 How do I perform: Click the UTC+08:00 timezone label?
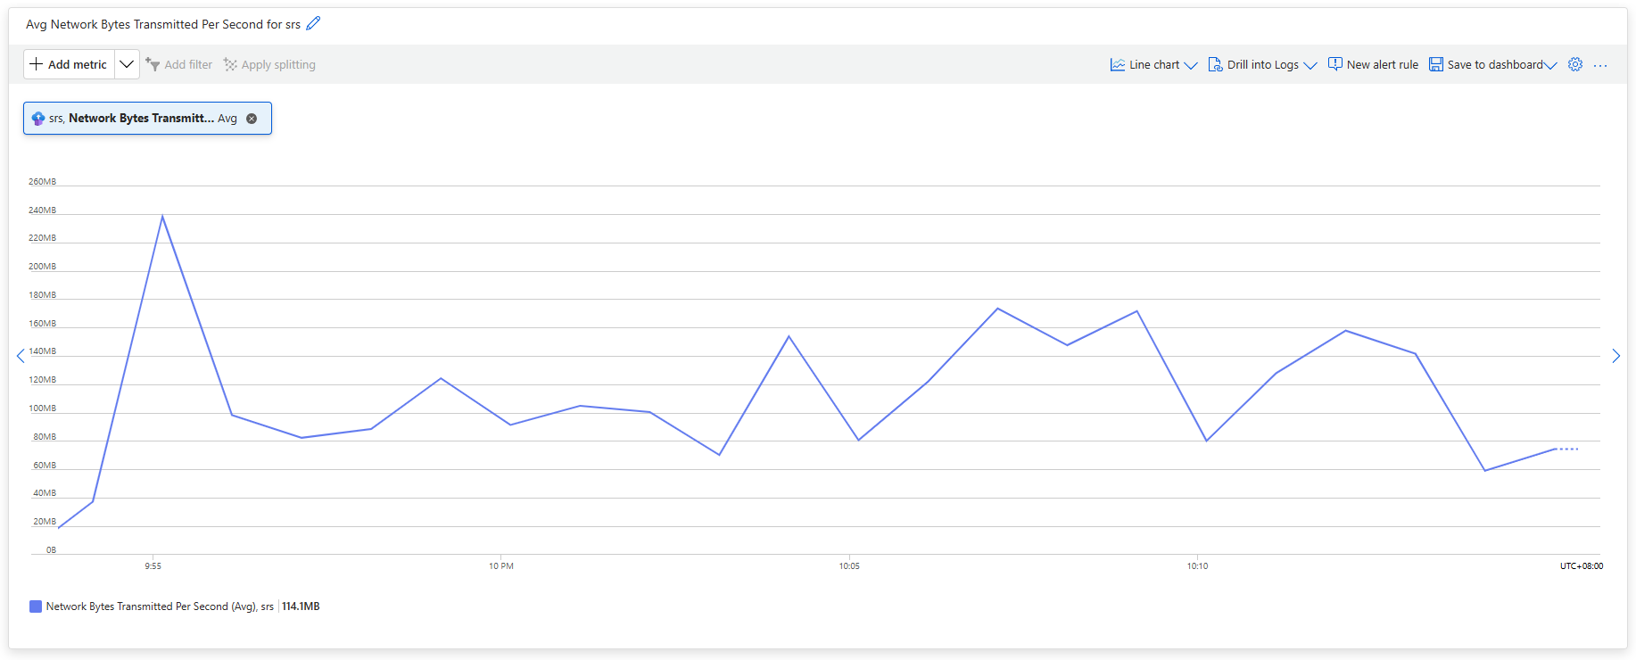(x=1582, y=565)
